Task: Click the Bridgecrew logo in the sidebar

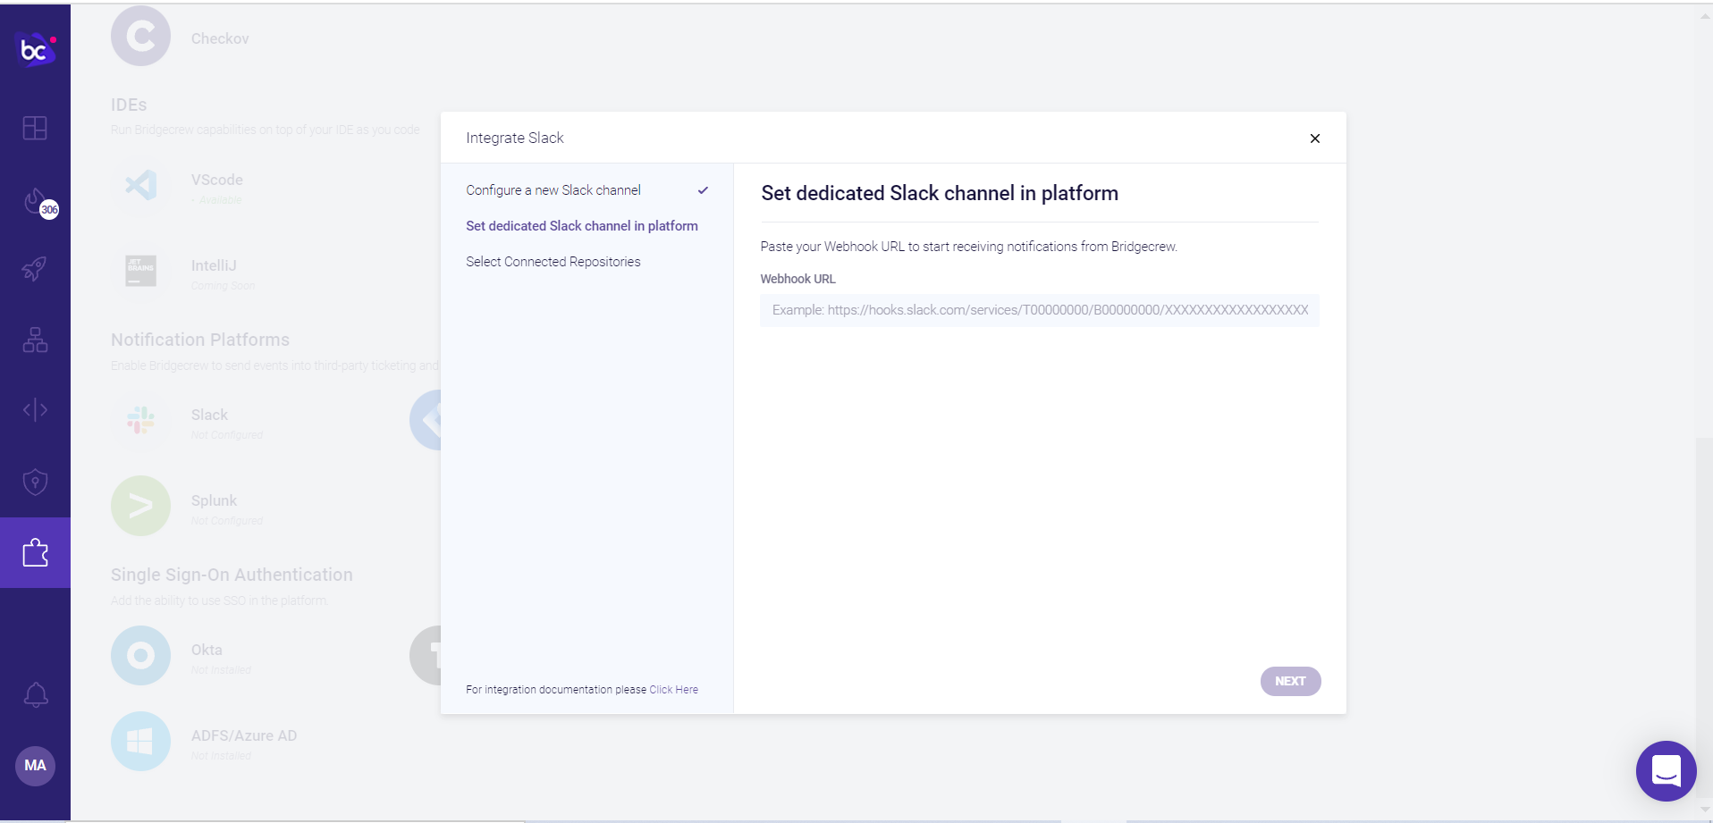Action: pos(37,50)
